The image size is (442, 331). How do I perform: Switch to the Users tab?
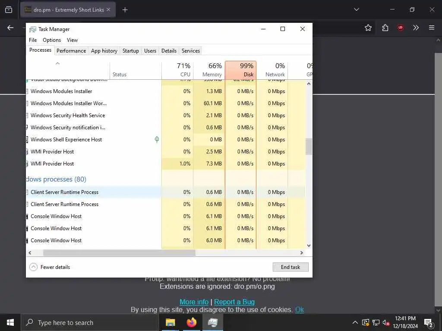150,51
